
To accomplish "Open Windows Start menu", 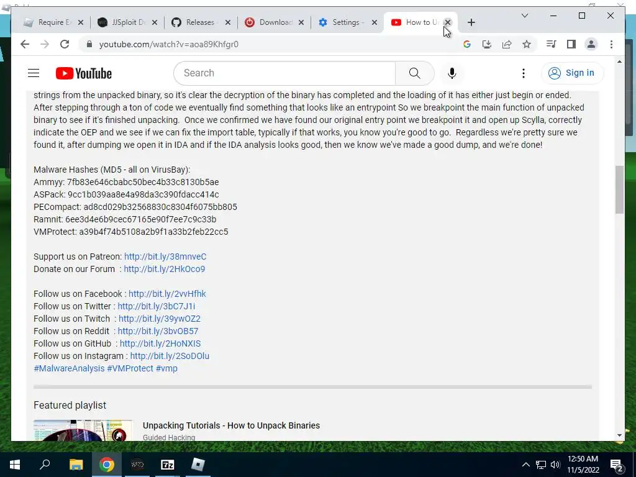I will click(15, 465).
